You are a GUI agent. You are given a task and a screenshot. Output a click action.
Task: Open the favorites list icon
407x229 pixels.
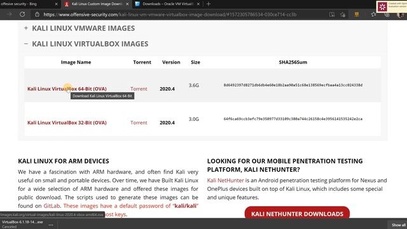click(373, 15)
